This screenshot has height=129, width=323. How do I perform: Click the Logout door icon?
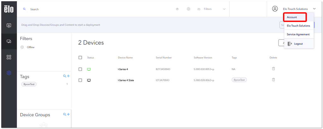point(290,44)
